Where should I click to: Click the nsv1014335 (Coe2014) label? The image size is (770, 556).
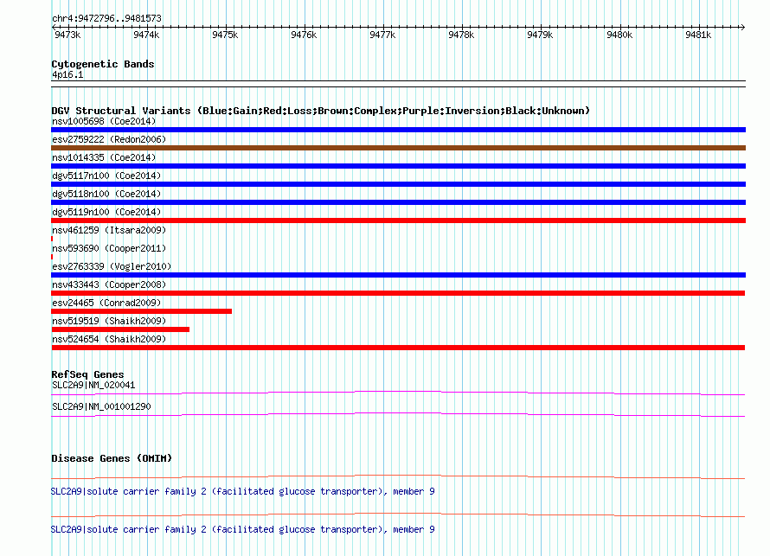(x=104, y=157)
